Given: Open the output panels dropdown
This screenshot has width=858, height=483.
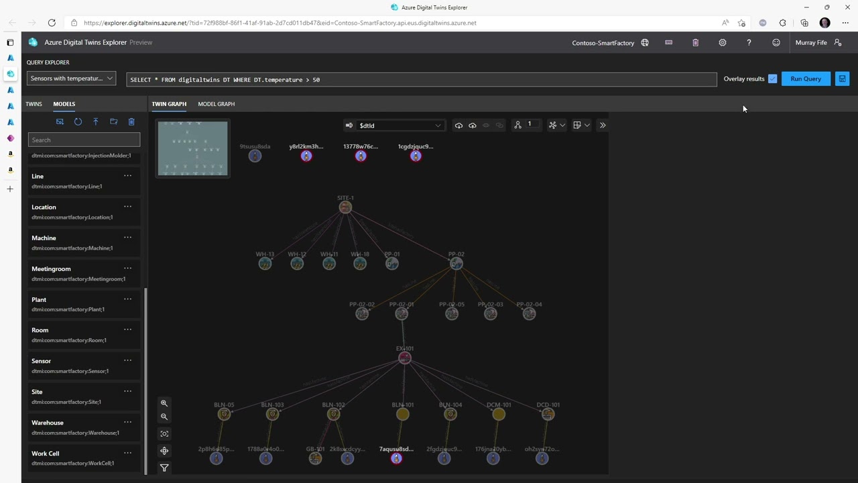Looking at the screenshot, I should [581, 125].
